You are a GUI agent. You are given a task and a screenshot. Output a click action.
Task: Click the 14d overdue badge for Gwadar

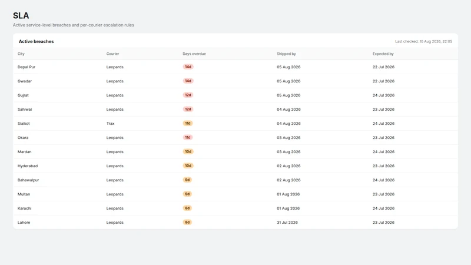(188, 81)
